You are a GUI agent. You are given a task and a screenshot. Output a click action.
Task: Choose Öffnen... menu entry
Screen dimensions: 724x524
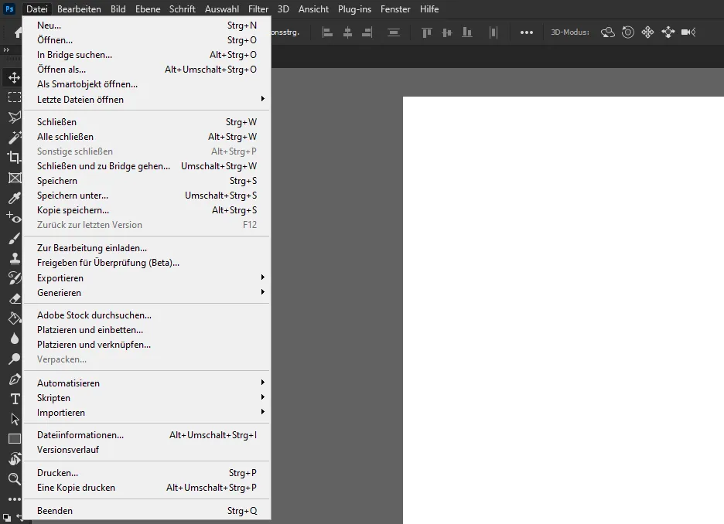146,40
